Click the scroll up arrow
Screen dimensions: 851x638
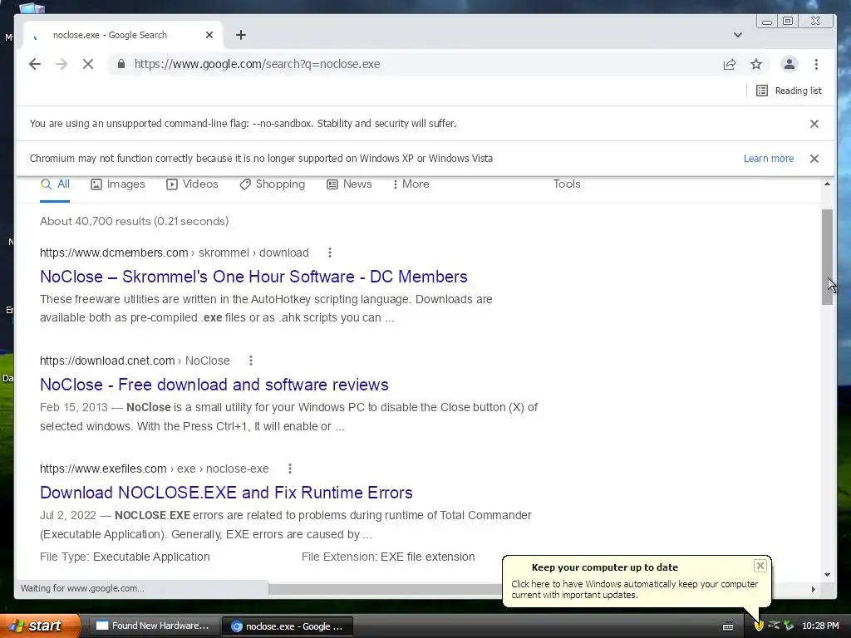pyautogui.click(x=827, y=184)
